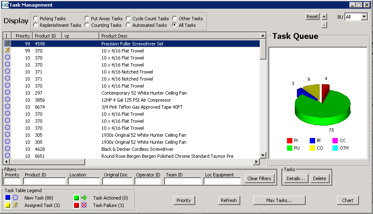This screenshot has width=373, height=214.
Task: Click the Product Desc column header
Action: 114,36
